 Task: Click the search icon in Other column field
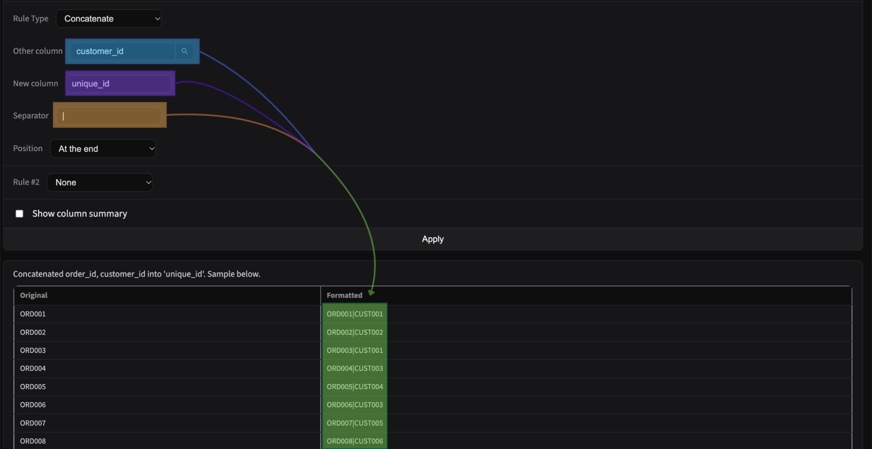tap(184, 51)
